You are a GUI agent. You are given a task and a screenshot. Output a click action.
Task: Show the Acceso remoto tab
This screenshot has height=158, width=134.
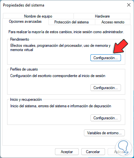coord(113,22)
